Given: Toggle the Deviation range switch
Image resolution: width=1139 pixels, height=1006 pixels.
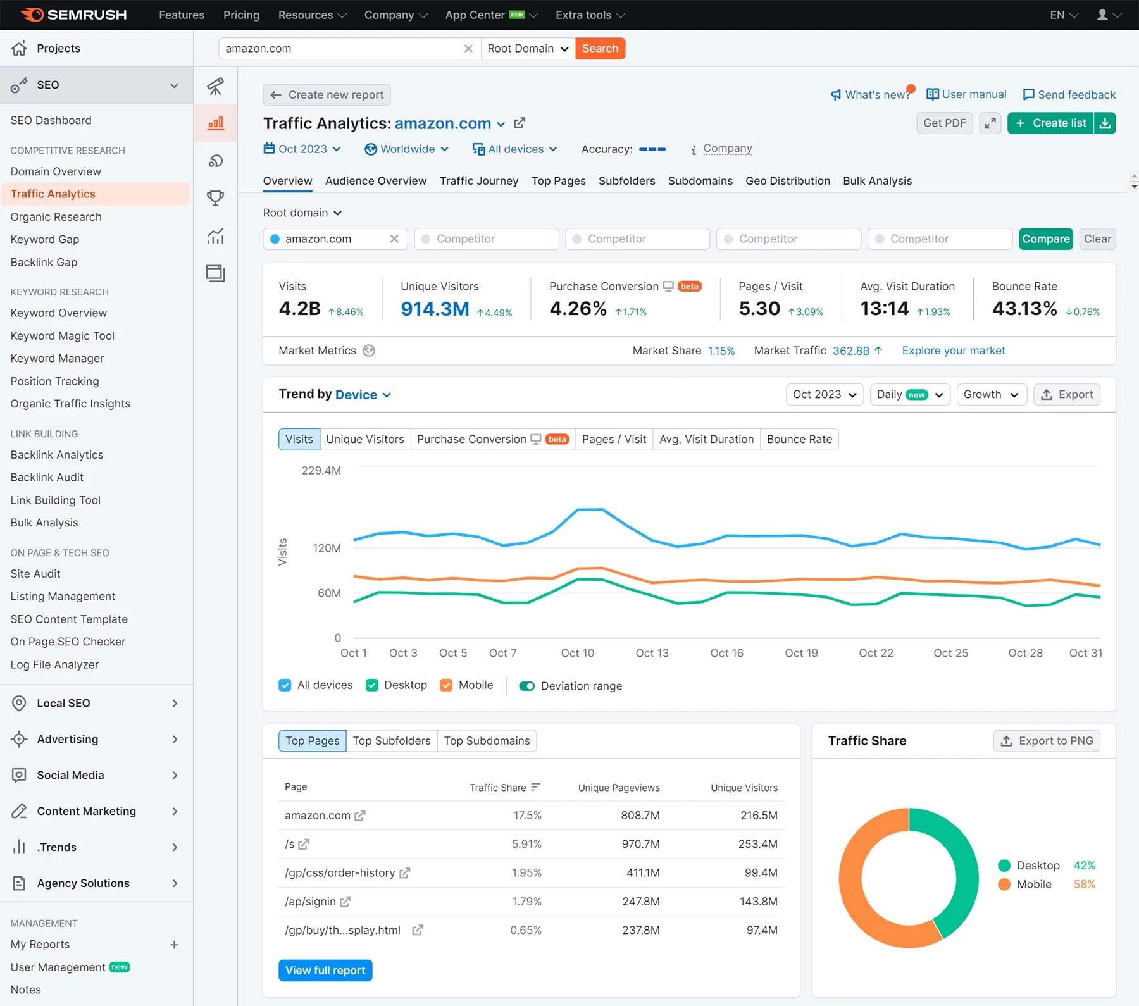Looking at the screenshot, I should (526, 686).
